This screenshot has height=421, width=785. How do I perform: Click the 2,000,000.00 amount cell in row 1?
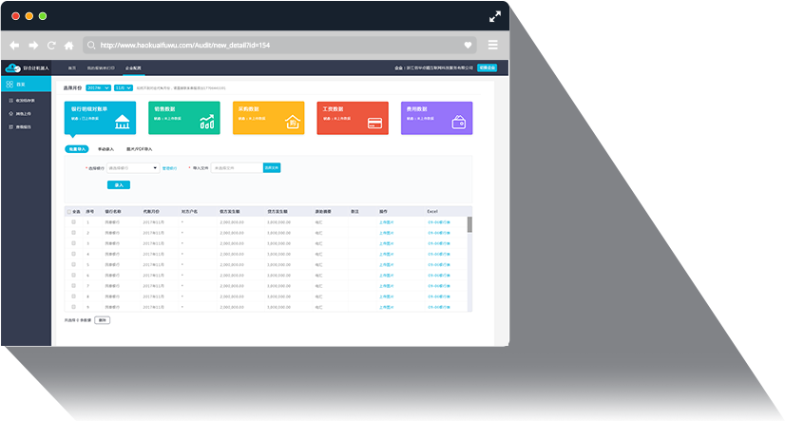pos(232,222)
